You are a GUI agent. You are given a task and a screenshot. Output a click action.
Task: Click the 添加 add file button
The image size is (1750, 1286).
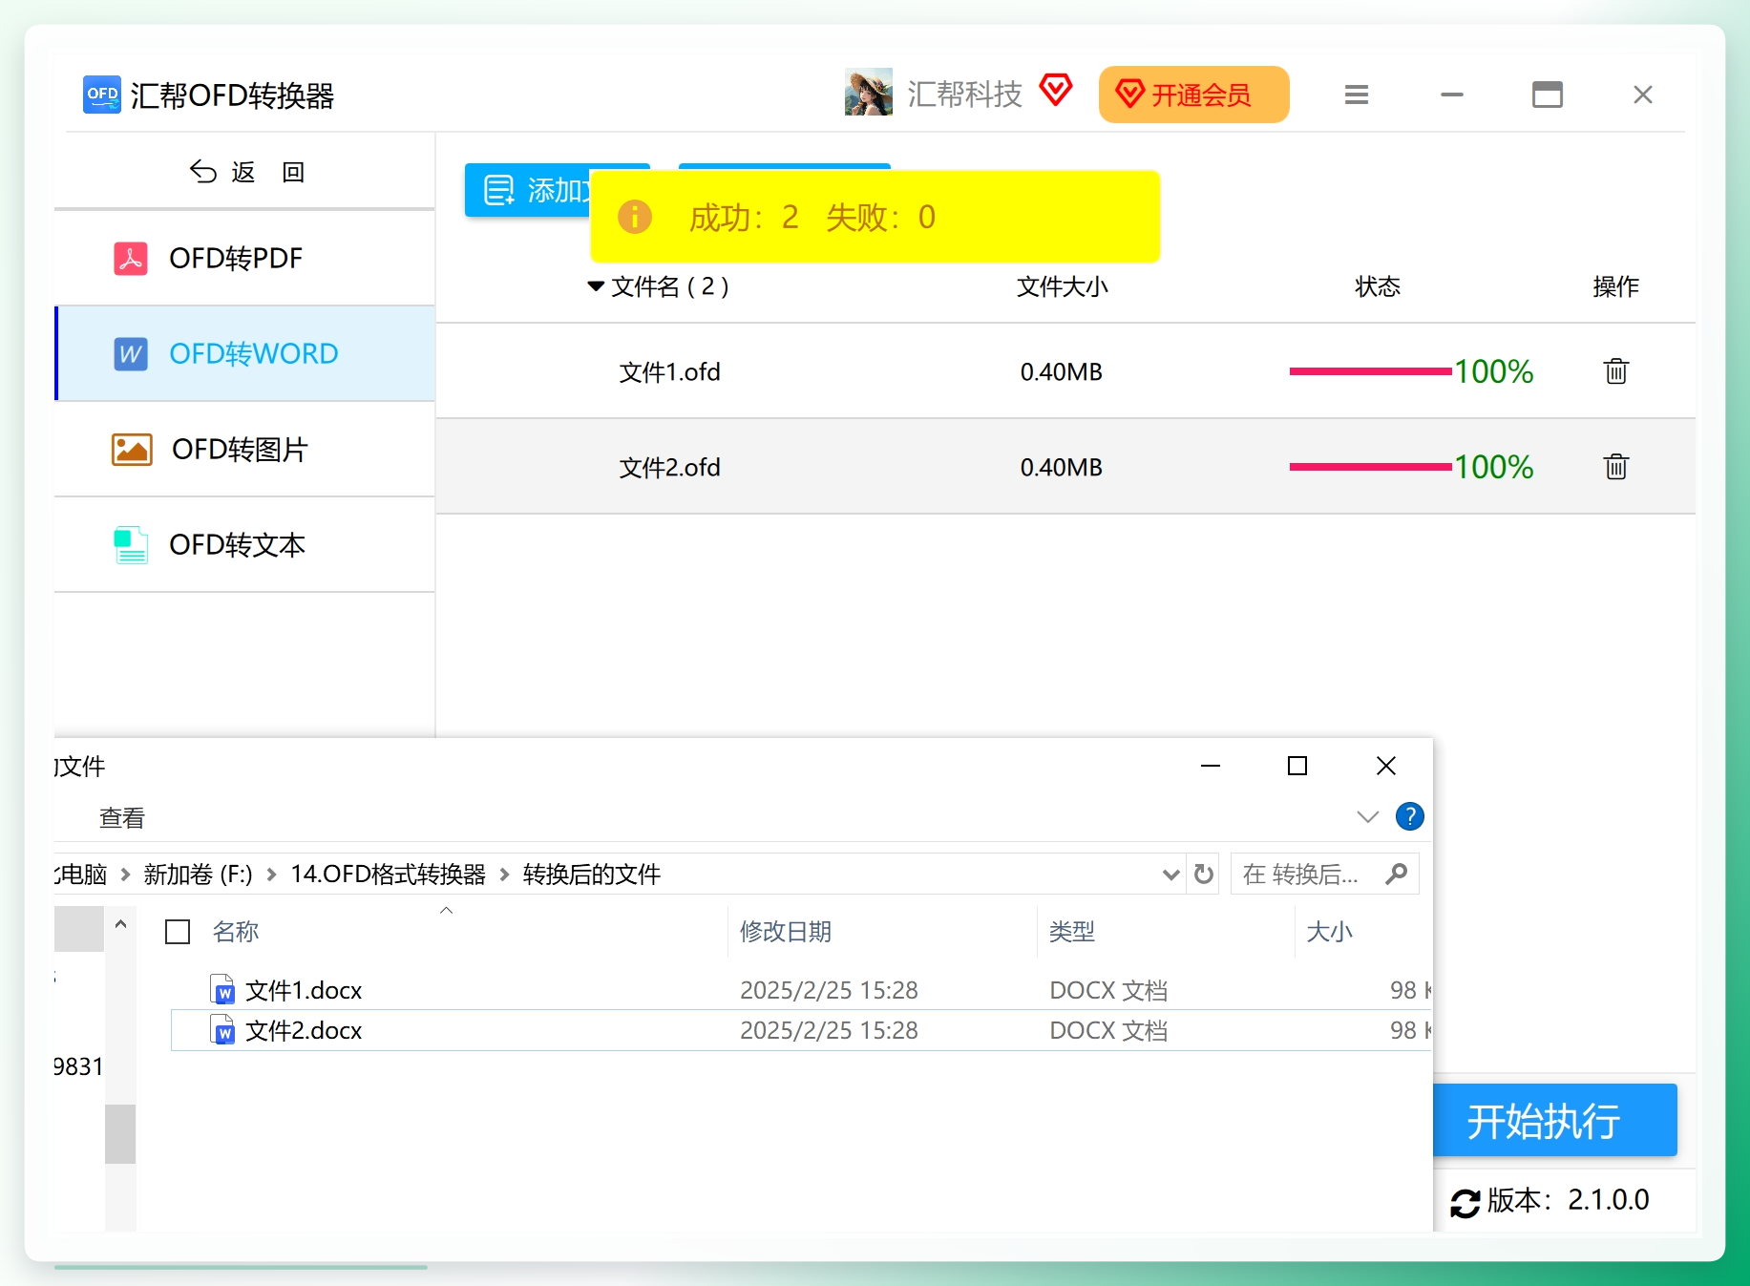(528, 190)
